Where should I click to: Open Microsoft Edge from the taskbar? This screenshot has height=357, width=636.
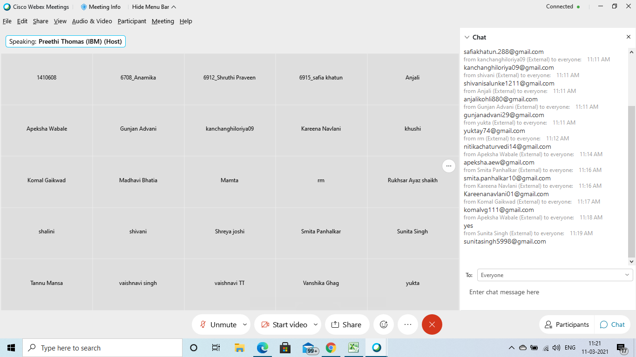pyautogui.click(x=263, y=348)
